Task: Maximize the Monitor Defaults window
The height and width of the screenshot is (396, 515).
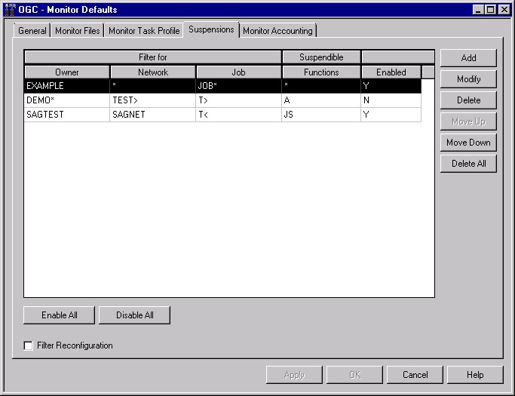Action: coord(490,10)
